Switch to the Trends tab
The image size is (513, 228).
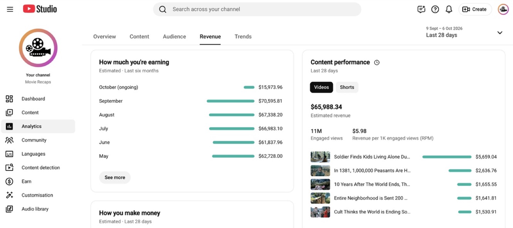pyautogui.click(x=243, y=37)
